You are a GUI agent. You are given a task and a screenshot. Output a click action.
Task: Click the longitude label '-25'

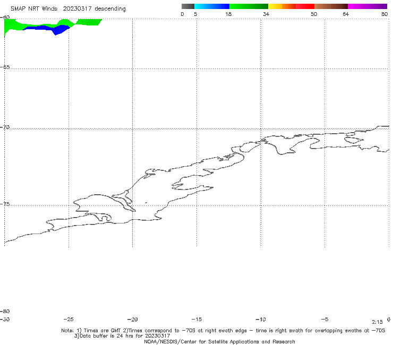pos(69,319)
